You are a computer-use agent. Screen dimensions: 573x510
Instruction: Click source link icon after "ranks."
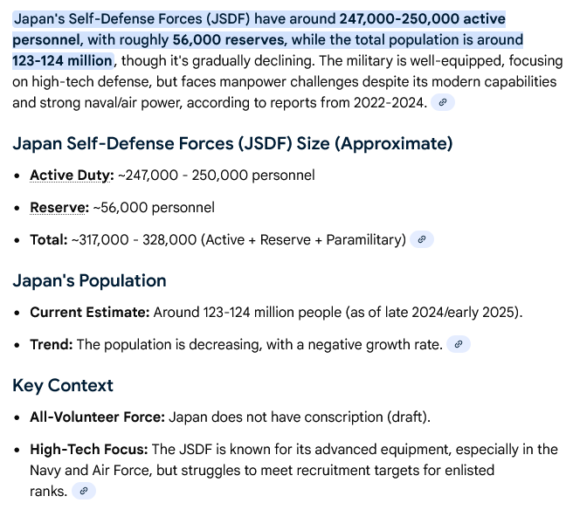click(x=84, y=491)
